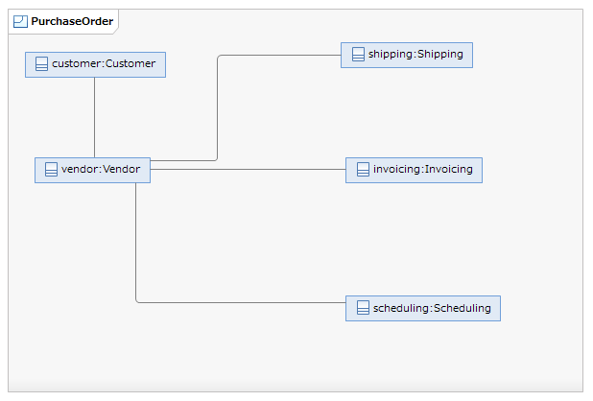Screen dimensions: 593x401
Task: Select the PurchaseOrder frame title
Action: 72,21
